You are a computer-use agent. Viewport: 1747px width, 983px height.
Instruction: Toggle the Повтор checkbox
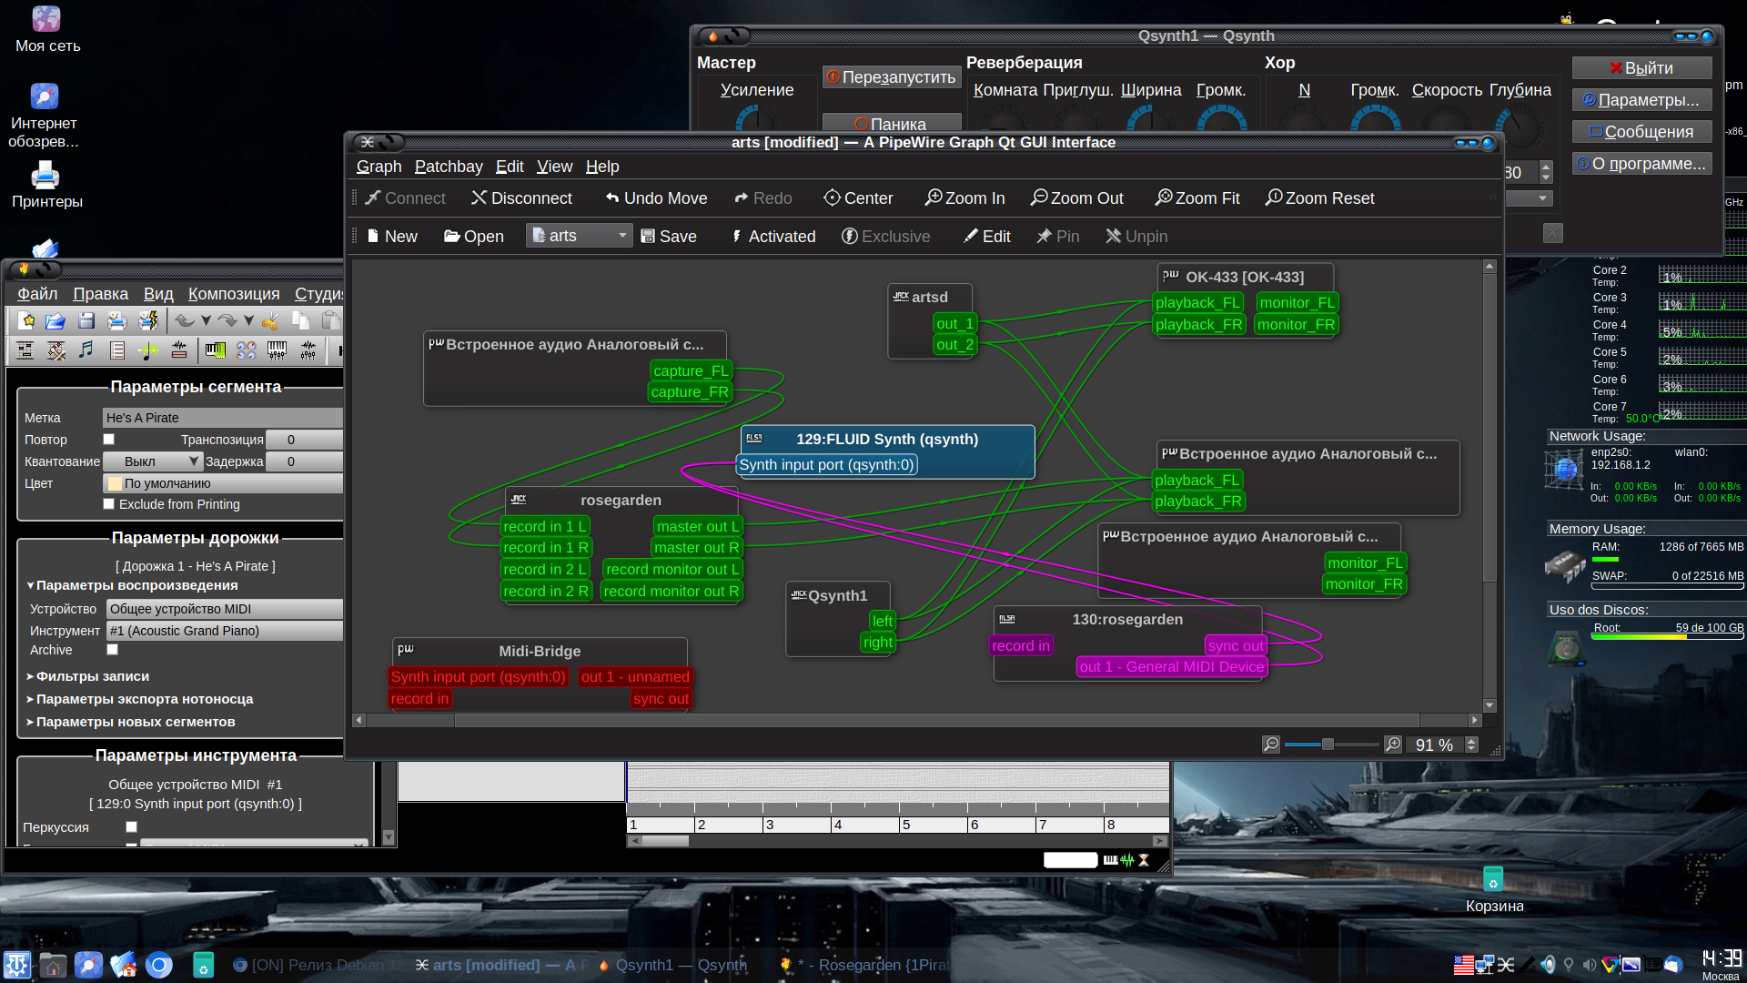click(109, 440)
